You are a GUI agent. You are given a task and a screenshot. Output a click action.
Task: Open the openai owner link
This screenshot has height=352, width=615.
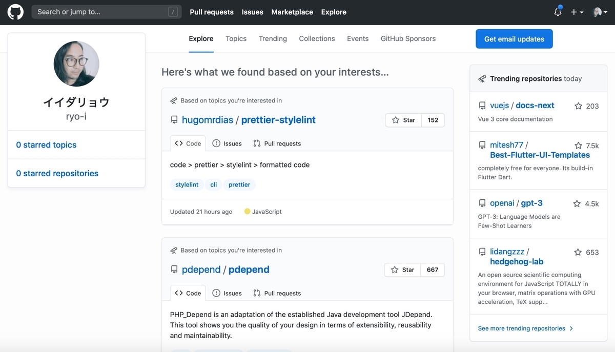(502, 203)
